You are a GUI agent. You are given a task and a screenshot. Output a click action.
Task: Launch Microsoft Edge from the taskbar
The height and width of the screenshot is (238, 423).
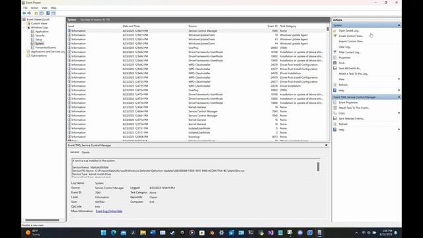(114, 233)
